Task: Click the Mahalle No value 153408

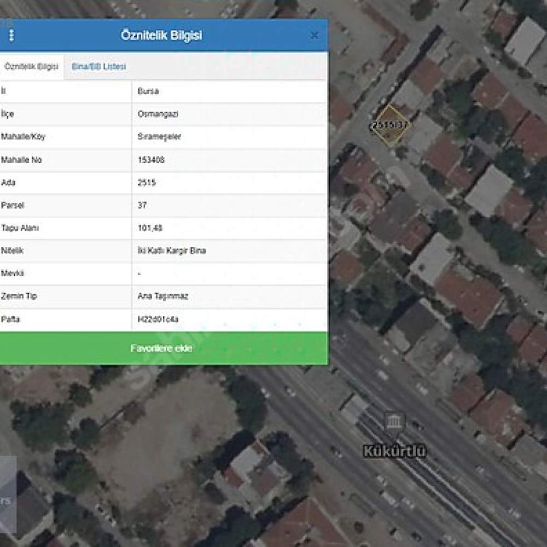Action: 151,160
